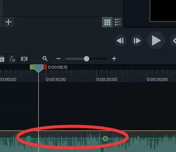This screenshot has width=176, height=152.
Task: Select the solid green audio point
Action: [x=29, y=139]
